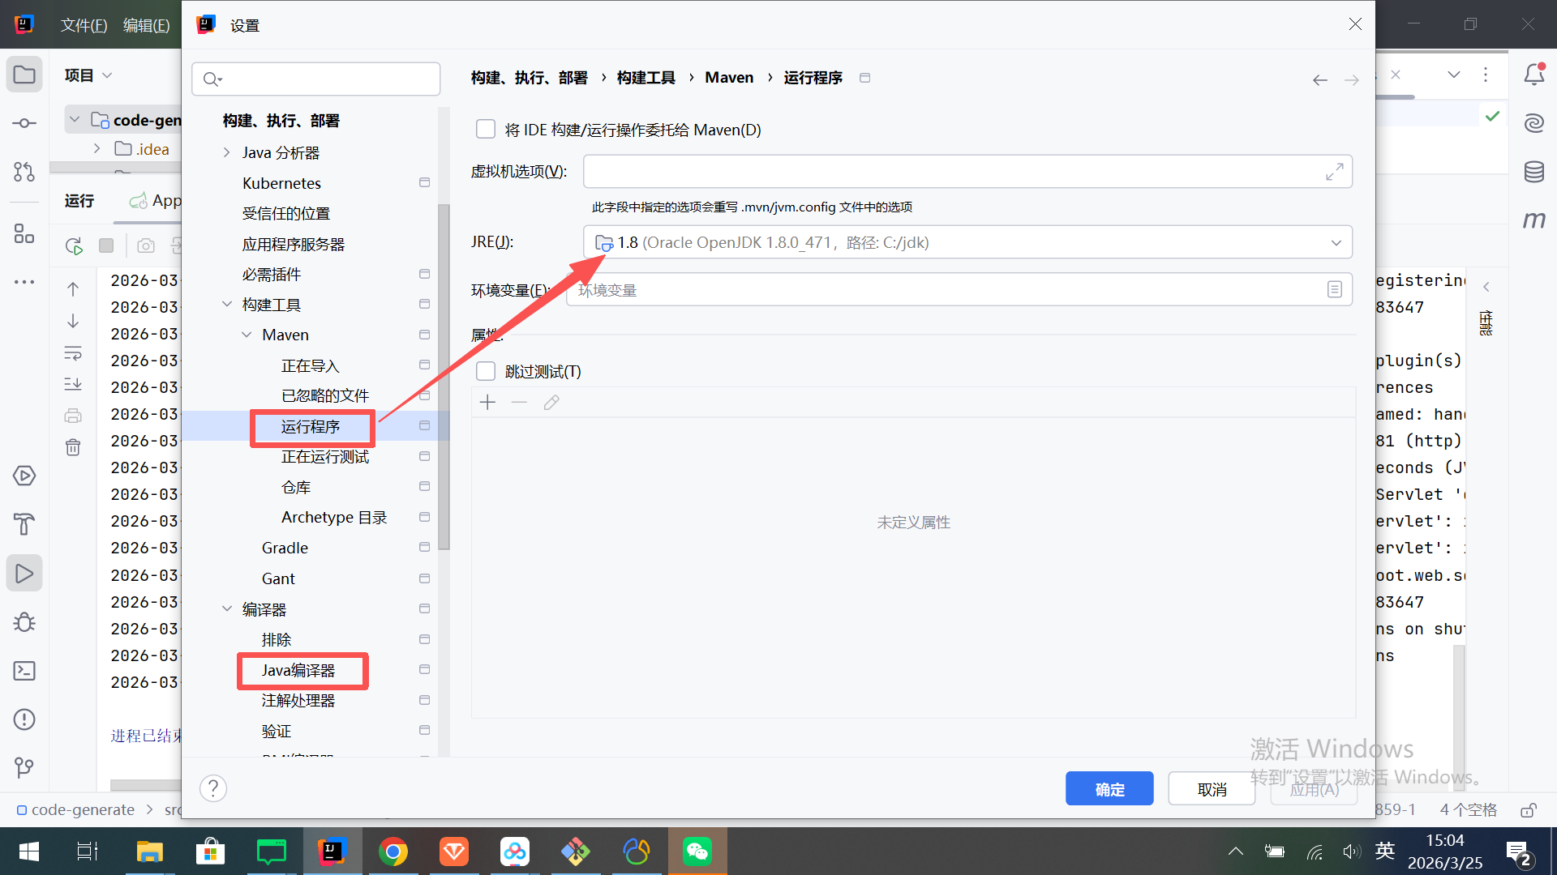Collapse the Maven tree node
This screenshot has width=1557, height=875.
click(x=247, y=335)
